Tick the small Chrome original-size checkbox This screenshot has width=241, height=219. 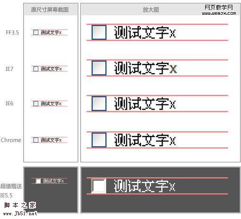(x=36, y=140)
